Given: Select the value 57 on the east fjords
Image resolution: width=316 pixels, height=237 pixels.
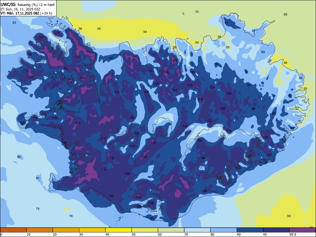Looking at the screenshot, I should pyautogui.click(x=297, y=108).
